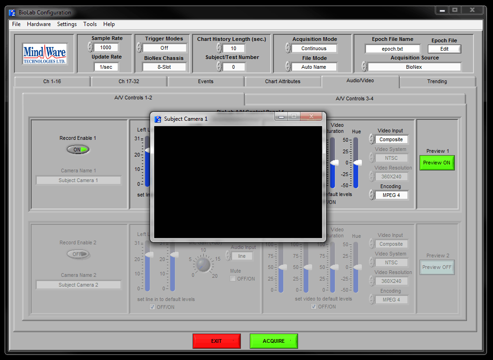The height and width of the screenshot is (360, 493).
Task: Open the Hardware menu
Action: (x=39, y=24)
